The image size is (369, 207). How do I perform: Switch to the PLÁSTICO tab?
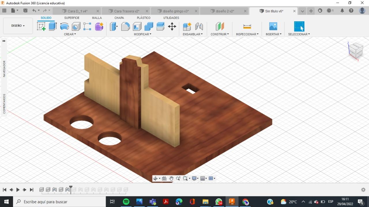coord(144,18)
